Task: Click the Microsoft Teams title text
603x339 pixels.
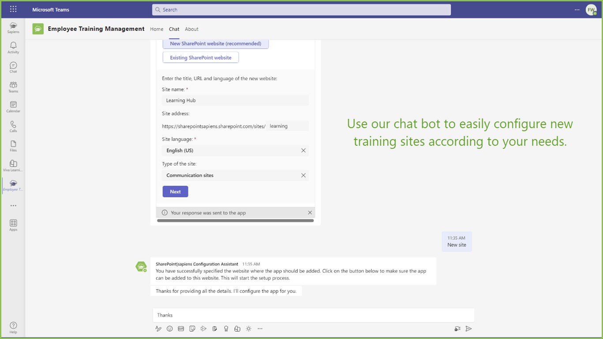Action: (x=51, y=10)
